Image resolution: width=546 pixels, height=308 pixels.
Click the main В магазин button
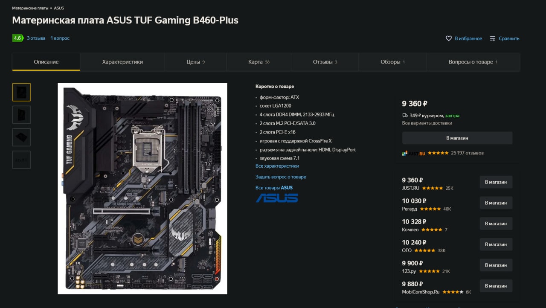(457, 138)
